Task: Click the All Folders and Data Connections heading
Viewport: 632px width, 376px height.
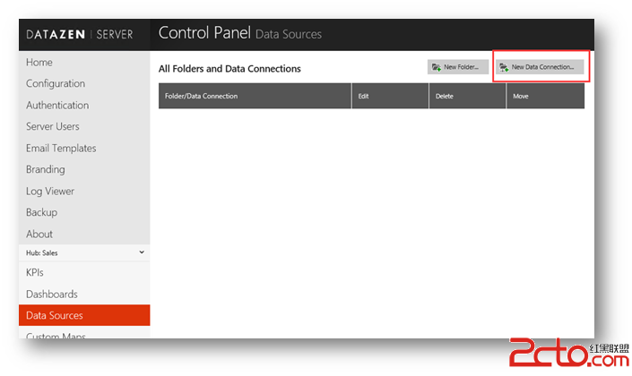Action: tap(229, 69)
